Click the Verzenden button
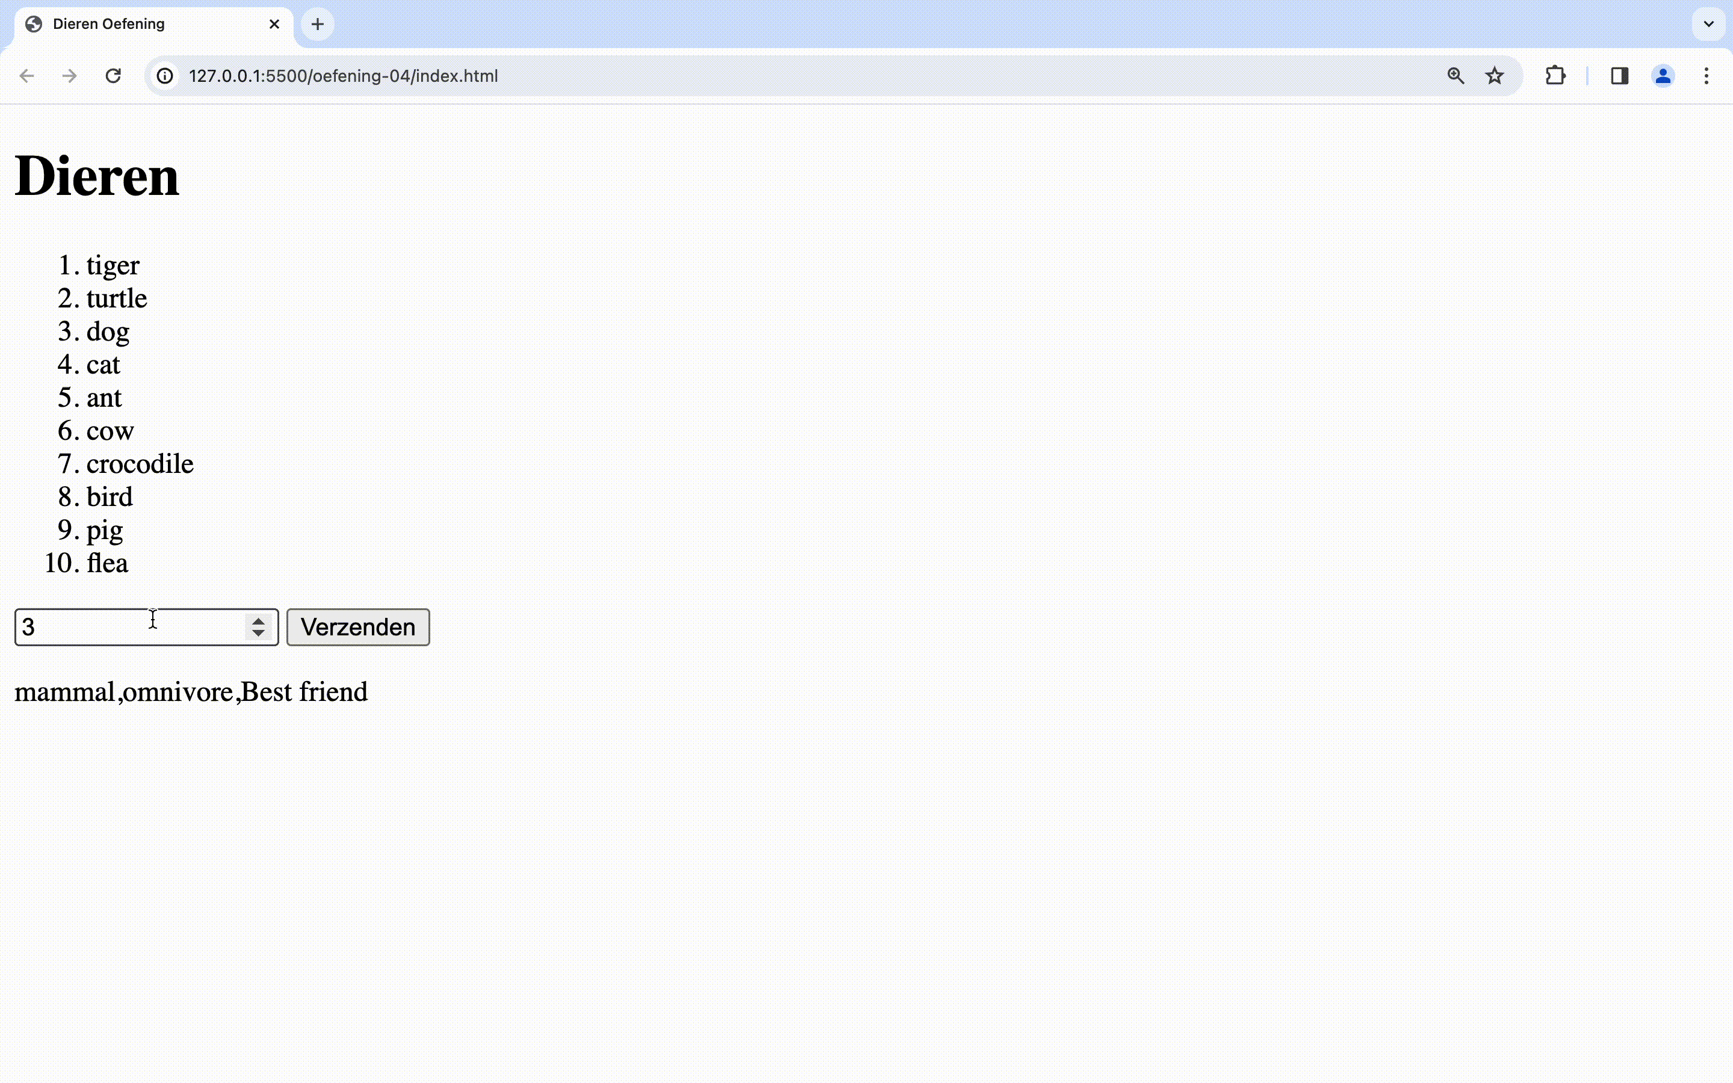The height and width of the screenshot is (1083, 1733). (358, 628)
